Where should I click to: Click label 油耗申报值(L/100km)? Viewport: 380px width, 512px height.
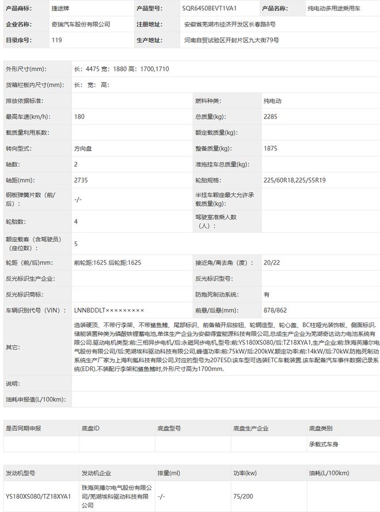point(36,399)
